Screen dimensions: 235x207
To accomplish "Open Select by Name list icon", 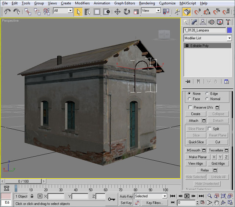I will coord(87,12).
